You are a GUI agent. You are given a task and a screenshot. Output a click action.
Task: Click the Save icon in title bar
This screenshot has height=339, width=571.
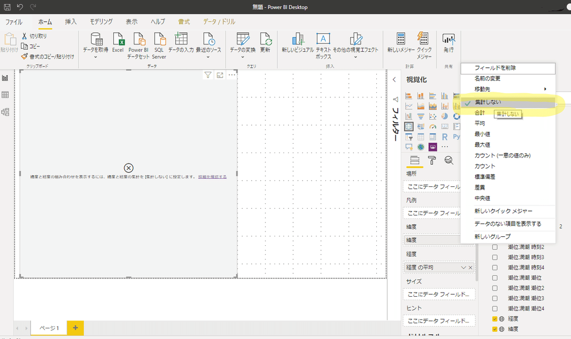(7, 7)
